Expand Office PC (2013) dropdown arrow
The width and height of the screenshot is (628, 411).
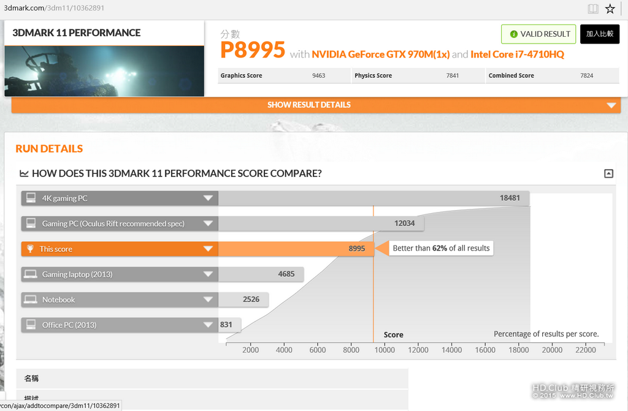click(208, 325)
